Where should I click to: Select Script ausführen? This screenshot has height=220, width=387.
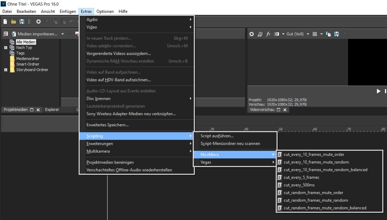pos(235,136)
